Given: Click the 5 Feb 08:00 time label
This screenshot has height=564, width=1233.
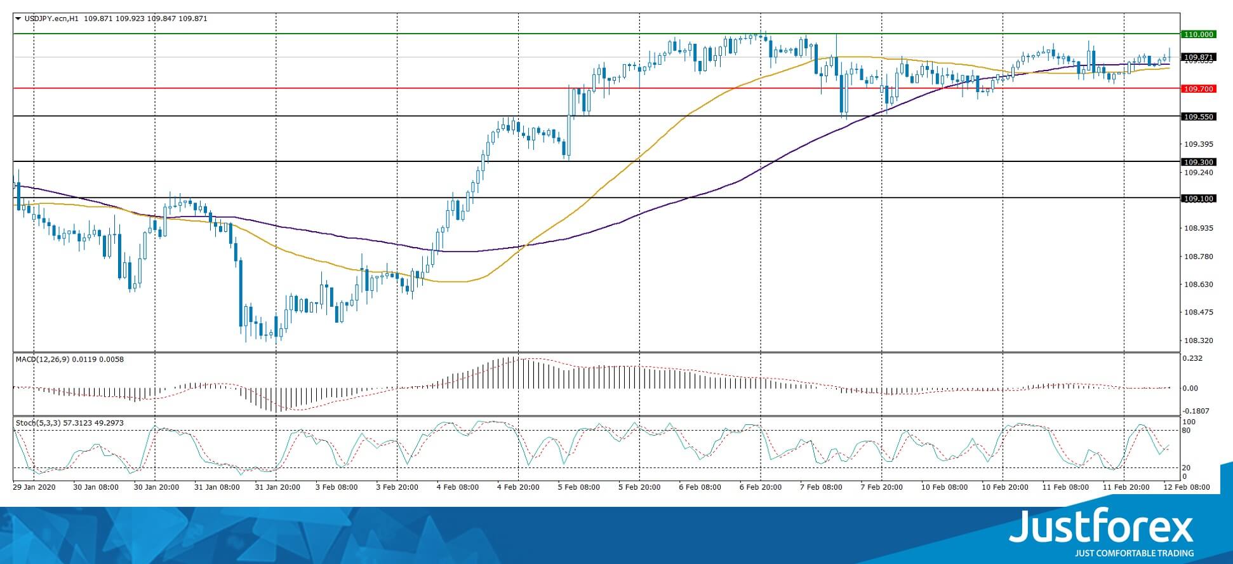Looking at the screenshot, I should click(x=579, y=487).
